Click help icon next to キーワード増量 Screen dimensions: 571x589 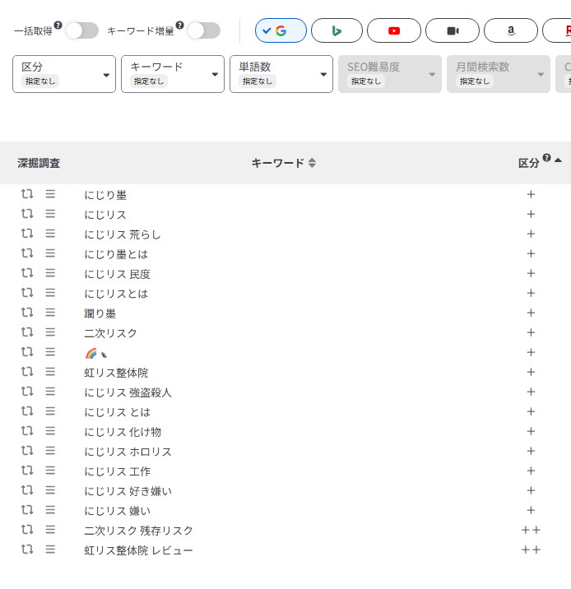(180, 25)
